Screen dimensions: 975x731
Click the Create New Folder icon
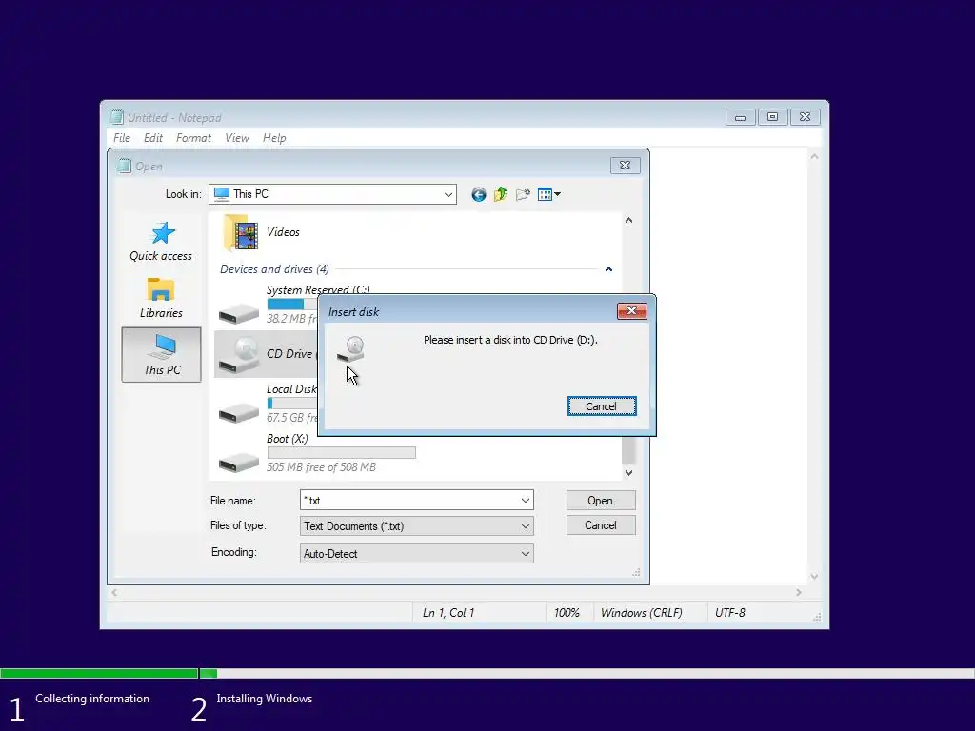point(523,194)
